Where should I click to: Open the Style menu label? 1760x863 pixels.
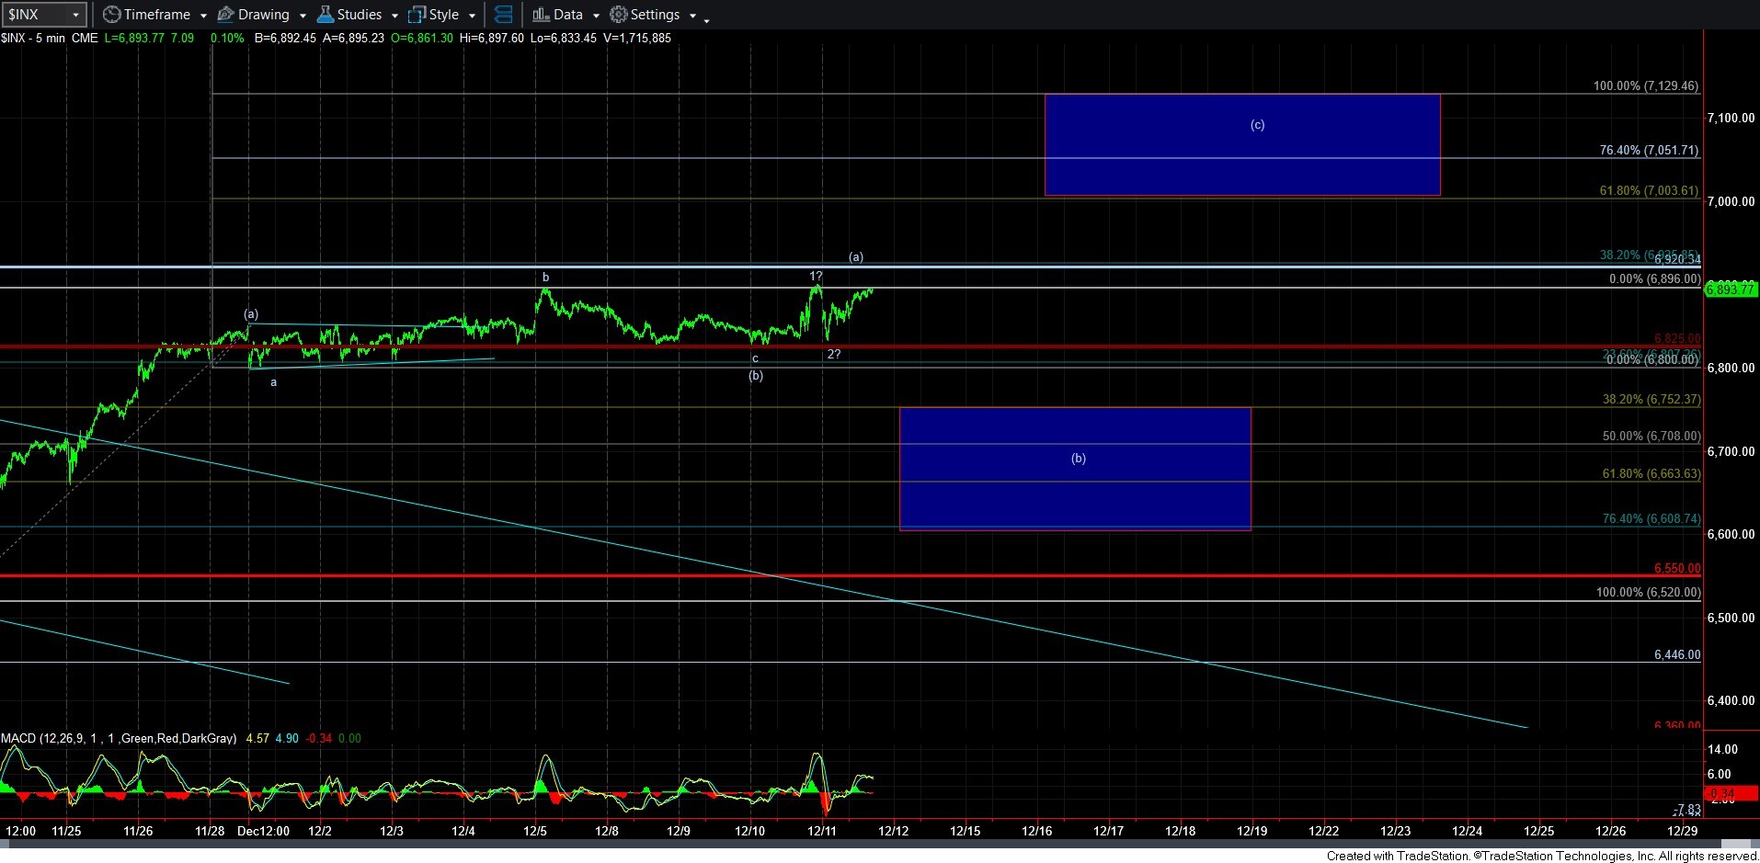pos(444,15)
